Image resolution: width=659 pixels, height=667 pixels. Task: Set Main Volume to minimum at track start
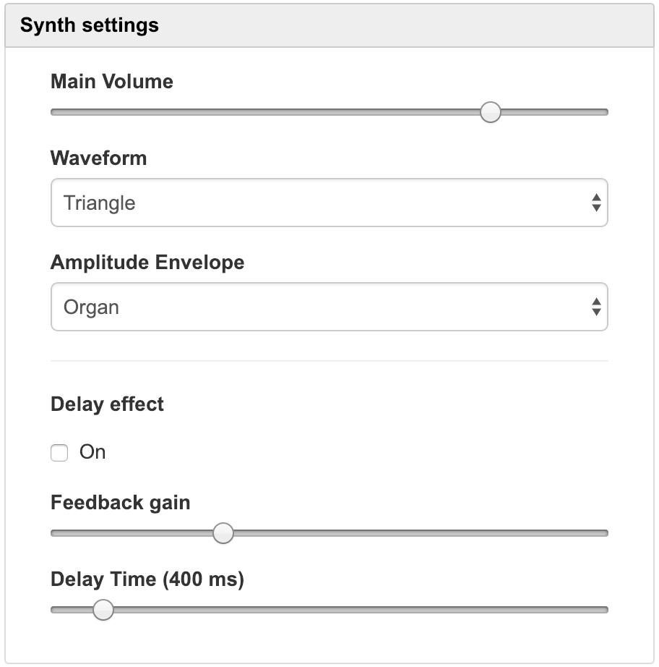coord(53,112)
